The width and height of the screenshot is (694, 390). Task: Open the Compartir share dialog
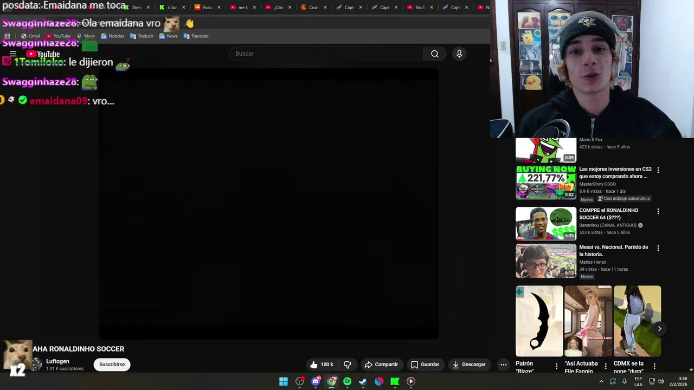[381, 365]
